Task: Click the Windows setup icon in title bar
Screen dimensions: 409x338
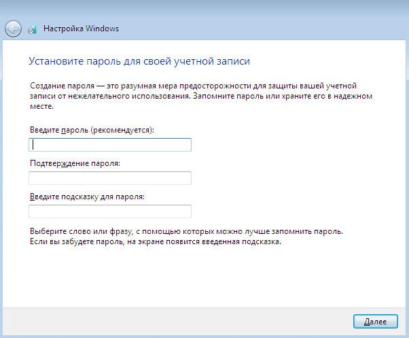Action: tap(33, 29)
